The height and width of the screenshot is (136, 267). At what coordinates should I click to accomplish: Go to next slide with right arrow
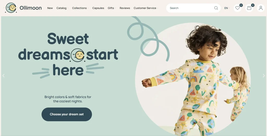[264, 76]
